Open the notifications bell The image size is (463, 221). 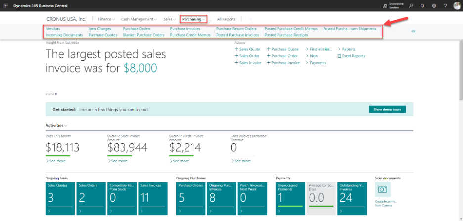coord(422,5)
